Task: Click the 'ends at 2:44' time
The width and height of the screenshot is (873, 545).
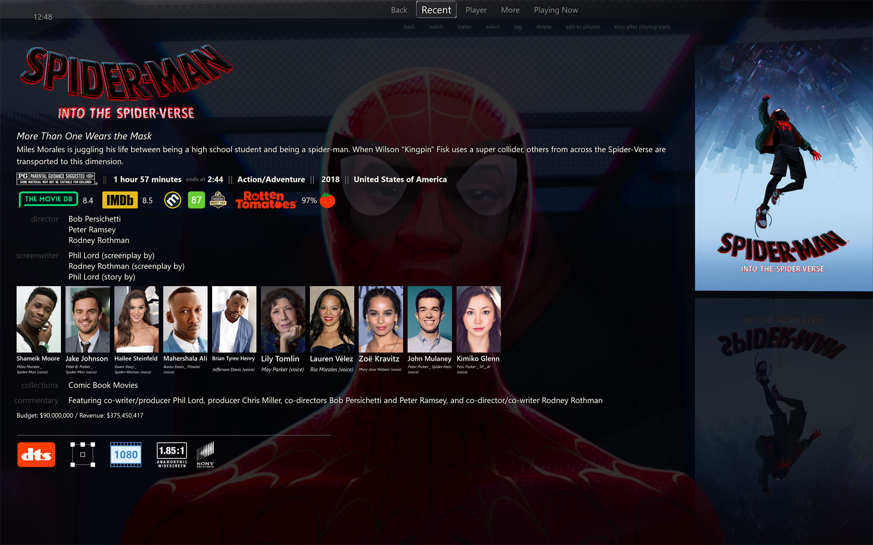Action: tap(205, 179)
